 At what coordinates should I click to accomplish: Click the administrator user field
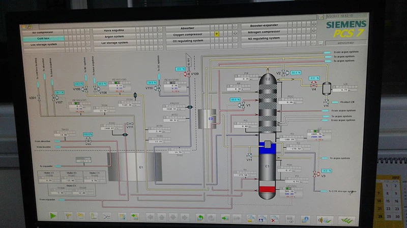pos(346,43)
